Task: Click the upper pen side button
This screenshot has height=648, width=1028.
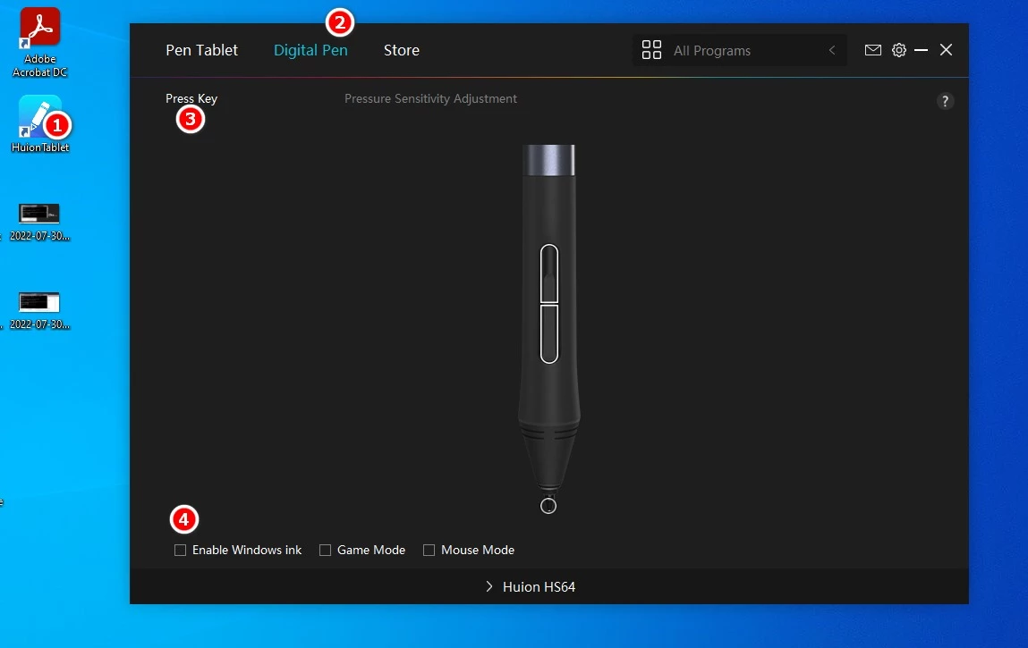Action: click(x=549, y=274)
